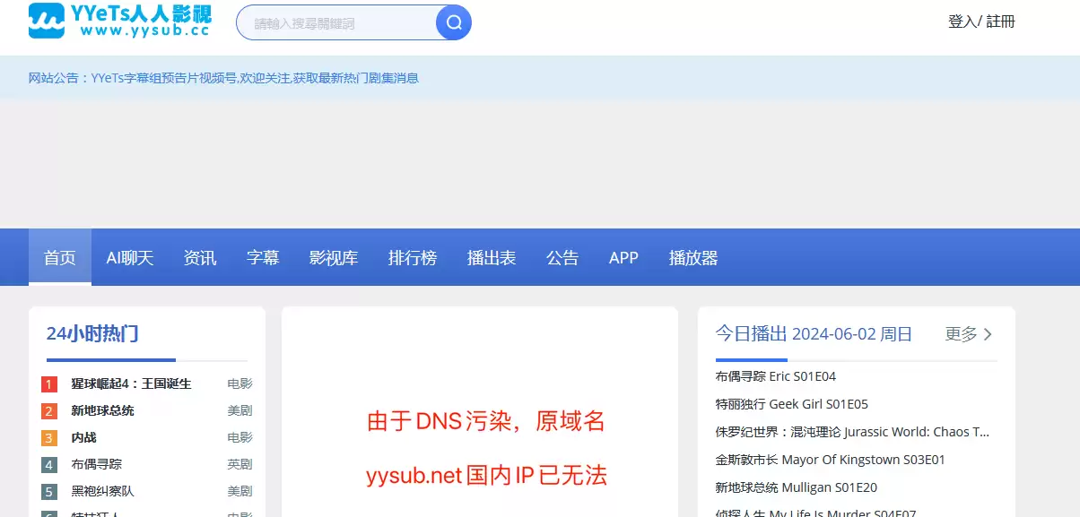The width and height of the screenshot is (1080, 517).
Task: Open 金斯敦市长 Mayor Of Kingstown S03E01
Action: point(831,460)
